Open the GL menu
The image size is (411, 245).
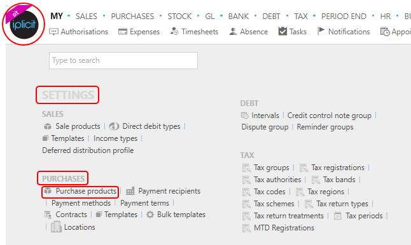210,17
